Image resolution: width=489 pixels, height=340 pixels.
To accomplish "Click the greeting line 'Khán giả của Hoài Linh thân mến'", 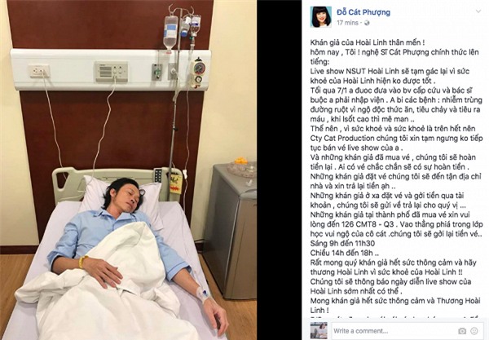I will coord(367,42).
